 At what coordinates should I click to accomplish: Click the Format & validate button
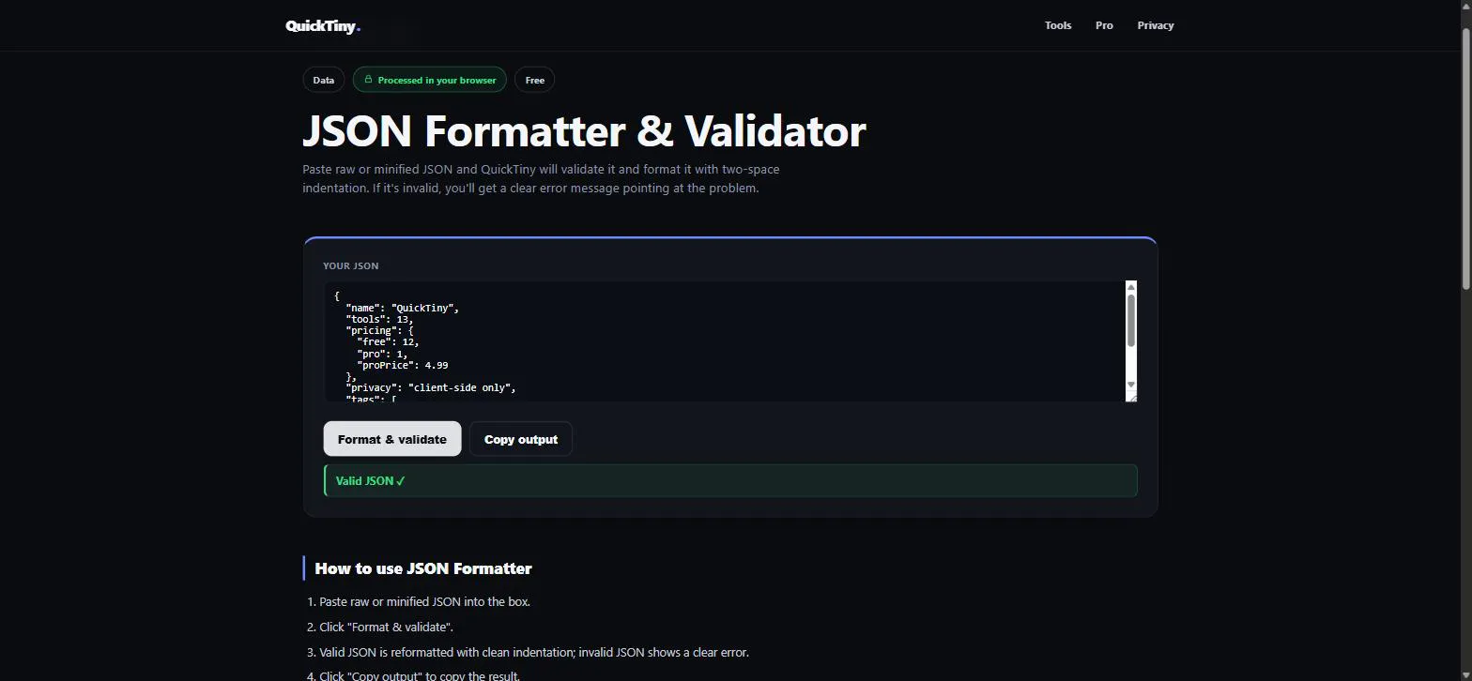tap(392, 439)
